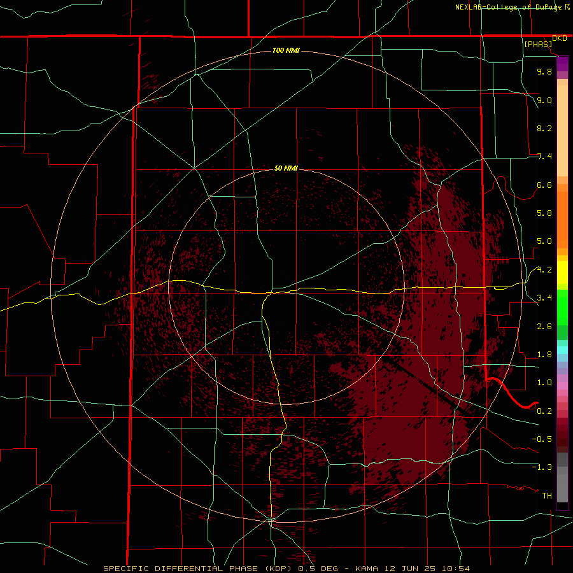Click the 9.0 legend value
Viewport: 573px width, 573px height.
tap(544, 100)
